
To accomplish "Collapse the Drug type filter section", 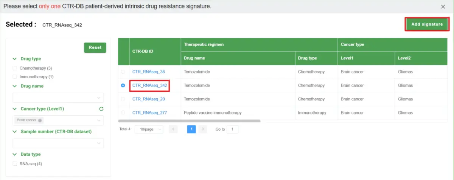I will point(15,59).
